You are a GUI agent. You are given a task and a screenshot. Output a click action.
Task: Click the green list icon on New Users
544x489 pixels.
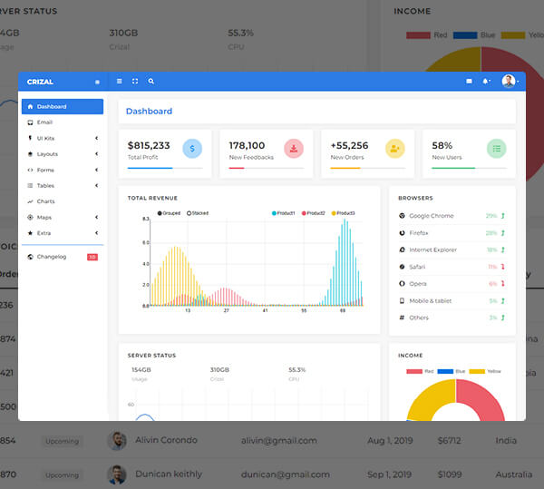click(497, 149)
